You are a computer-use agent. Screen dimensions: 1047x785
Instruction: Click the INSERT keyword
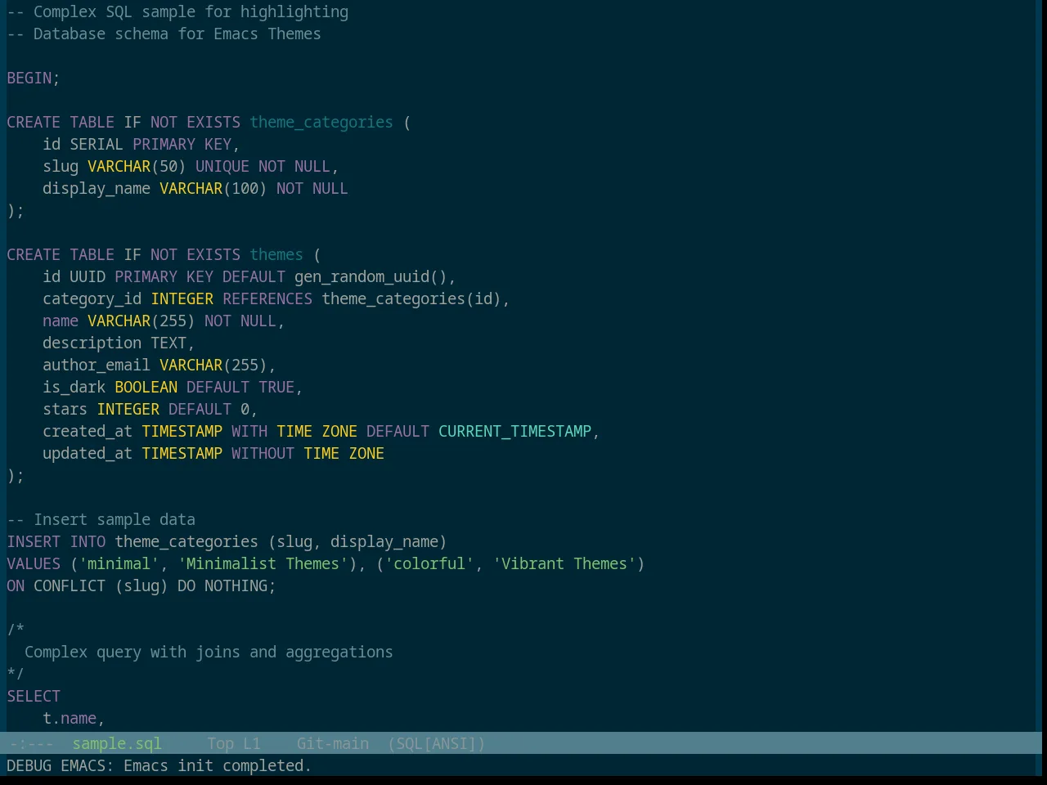pyautogui.click(x=34, y=541)
